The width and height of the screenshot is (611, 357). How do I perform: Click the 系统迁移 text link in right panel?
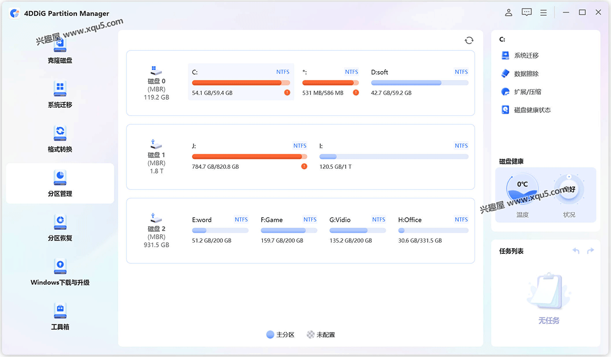point(526,55)
